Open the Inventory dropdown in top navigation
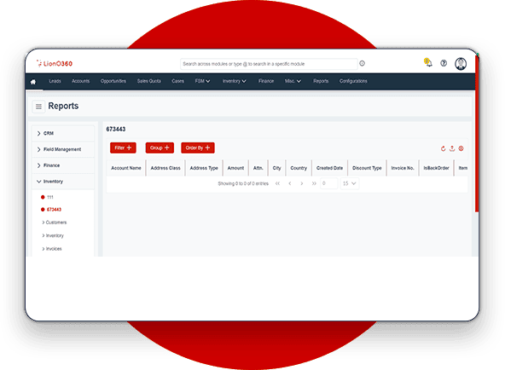Screen dimensions: 505x370 click(234, 81)
